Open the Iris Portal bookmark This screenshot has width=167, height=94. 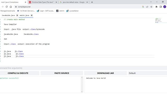[x=26, y=11]
